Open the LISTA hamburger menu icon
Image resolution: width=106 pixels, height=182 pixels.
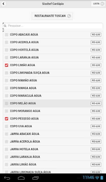point(102,4)
